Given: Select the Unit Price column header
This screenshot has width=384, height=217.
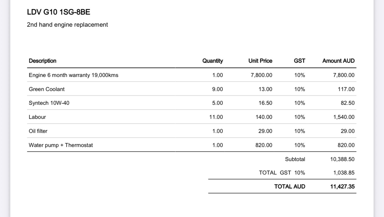Looking at the screenshot, I should point(260,61).
